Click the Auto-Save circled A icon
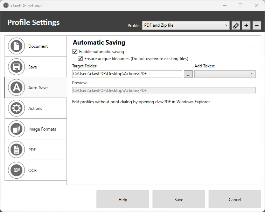The height and width of the screenshot is (212, 265). [x=16, y=88]
